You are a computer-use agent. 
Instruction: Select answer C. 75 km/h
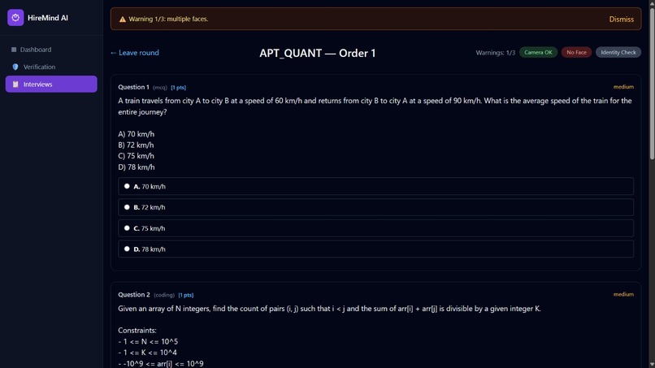(x=375, y=228)
